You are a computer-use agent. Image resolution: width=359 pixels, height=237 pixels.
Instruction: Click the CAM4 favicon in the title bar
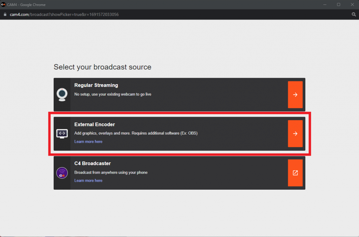(x=4, y=5)
